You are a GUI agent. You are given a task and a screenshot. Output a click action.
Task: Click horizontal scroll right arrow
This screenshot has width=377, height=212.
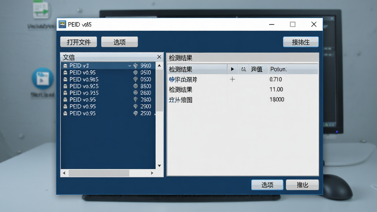click(152, 173)
